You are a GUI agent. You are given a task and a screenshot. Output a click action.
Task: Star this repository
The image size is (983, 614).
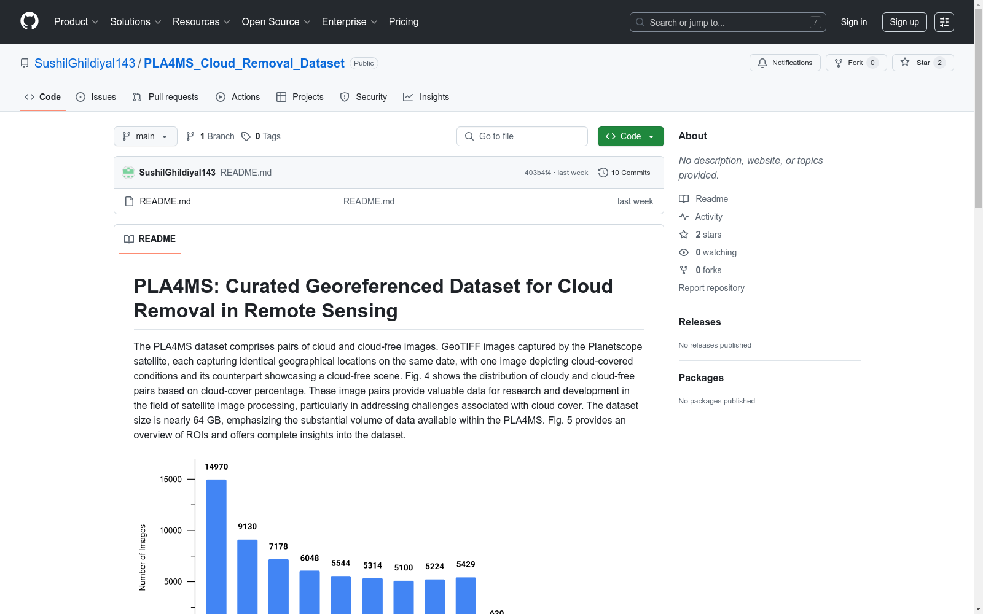click(x=923, y=63)
